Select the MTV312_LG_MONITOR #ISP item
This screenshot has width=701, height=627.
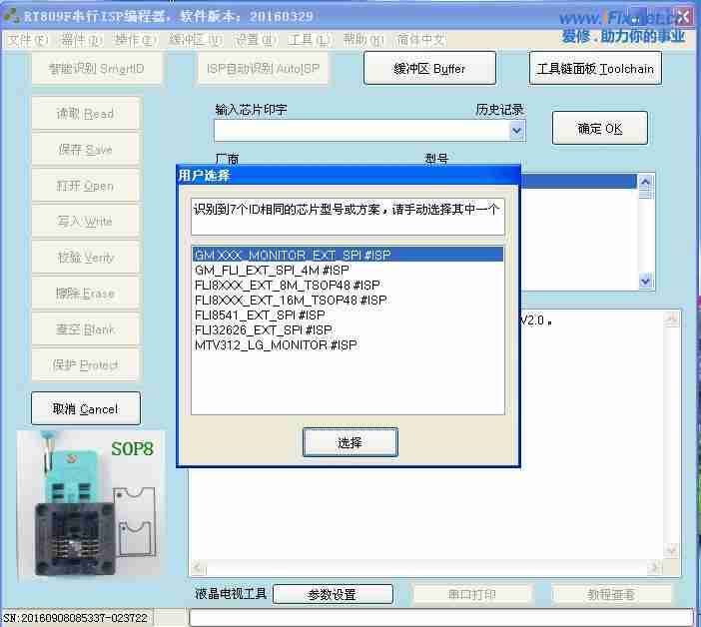[x=276, y=344]
